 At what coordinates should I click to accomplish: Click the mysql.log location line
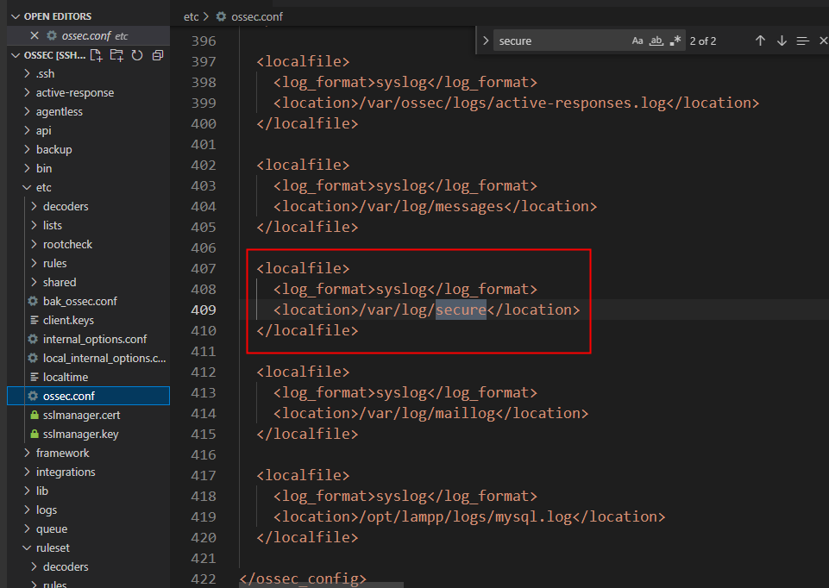point(469,516)
